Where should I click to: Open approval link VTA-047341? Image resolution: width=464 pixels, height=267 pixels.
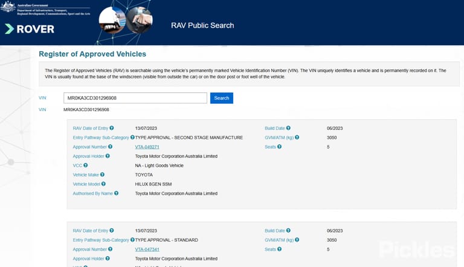(x=147, y=249)
